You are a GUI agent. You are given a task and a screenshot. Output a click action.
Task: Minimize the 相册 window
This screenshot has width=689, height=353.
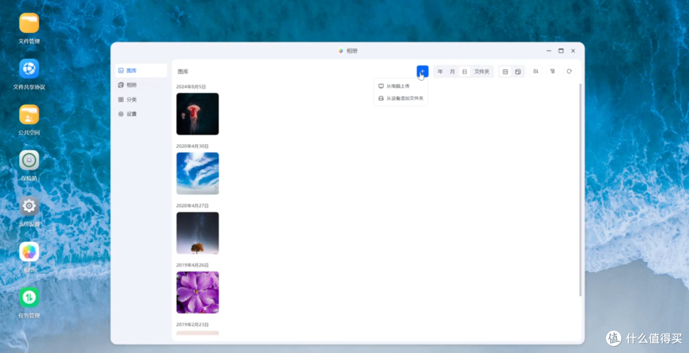(549, 51)
